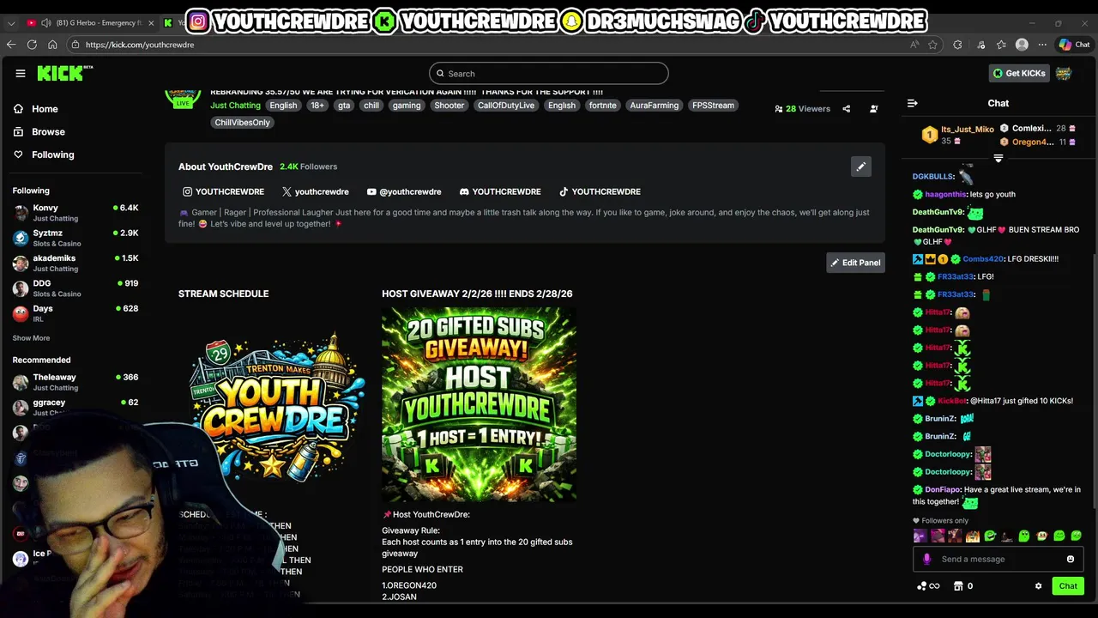Click the browser back arrow
This screenshot has width=1098, height=618.
11,45
